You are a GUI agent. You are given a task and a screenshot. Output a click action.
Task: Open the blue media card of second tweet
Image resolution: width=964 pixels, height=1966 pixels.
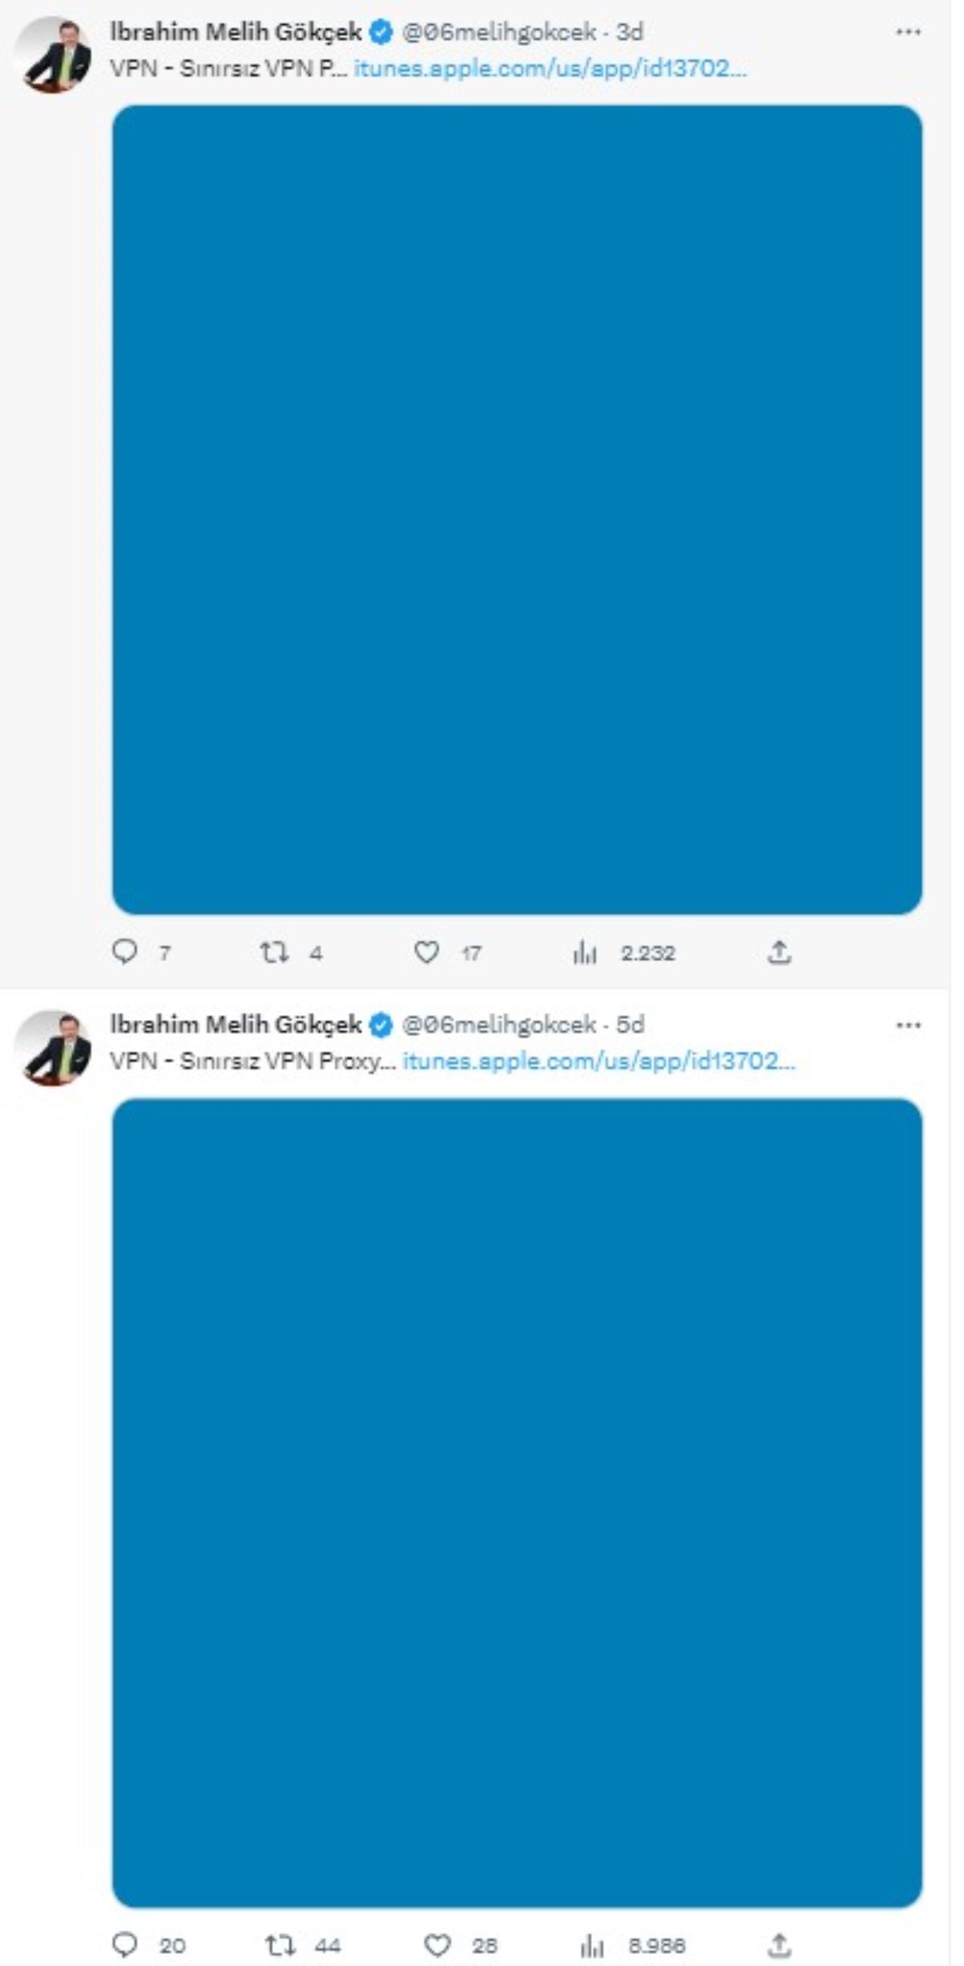click(517, 1502)
